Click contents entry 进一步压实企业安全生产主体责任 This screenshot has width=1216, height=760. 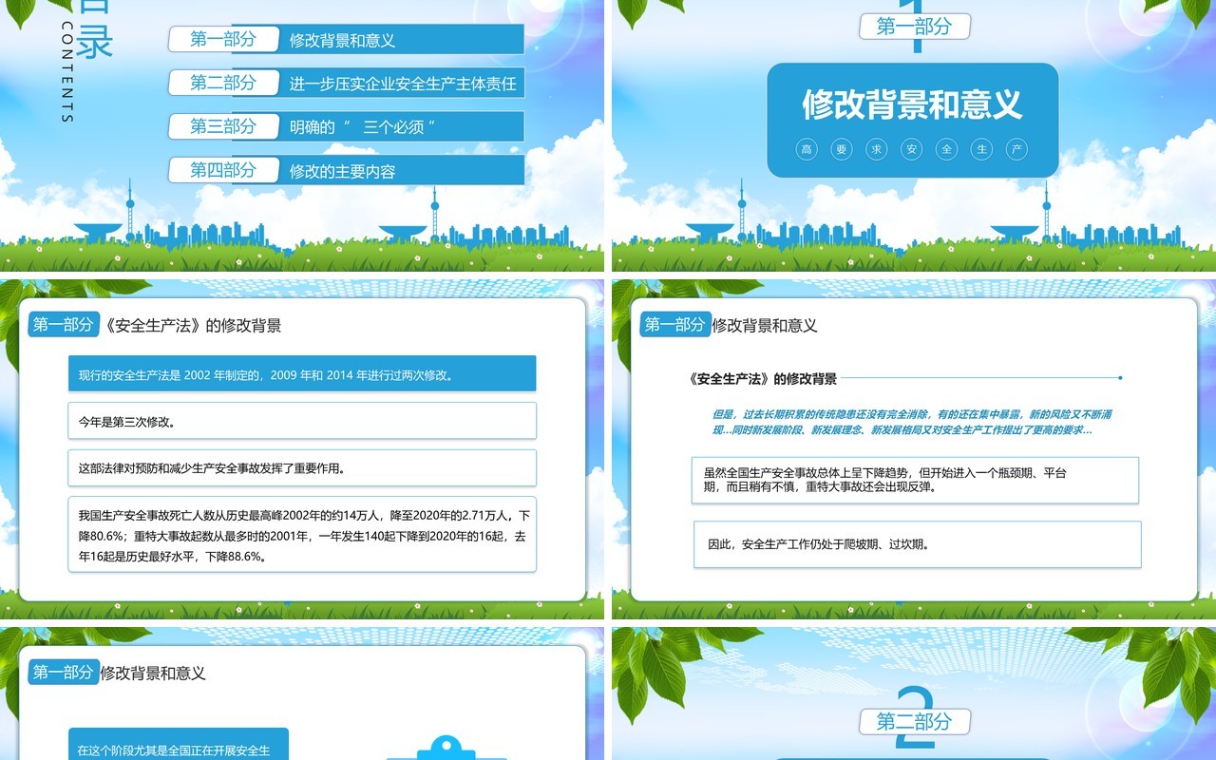pyautogui.click(x=403, y=84)
